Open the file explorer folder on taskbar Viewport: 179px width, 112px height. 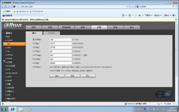(21, 109)
